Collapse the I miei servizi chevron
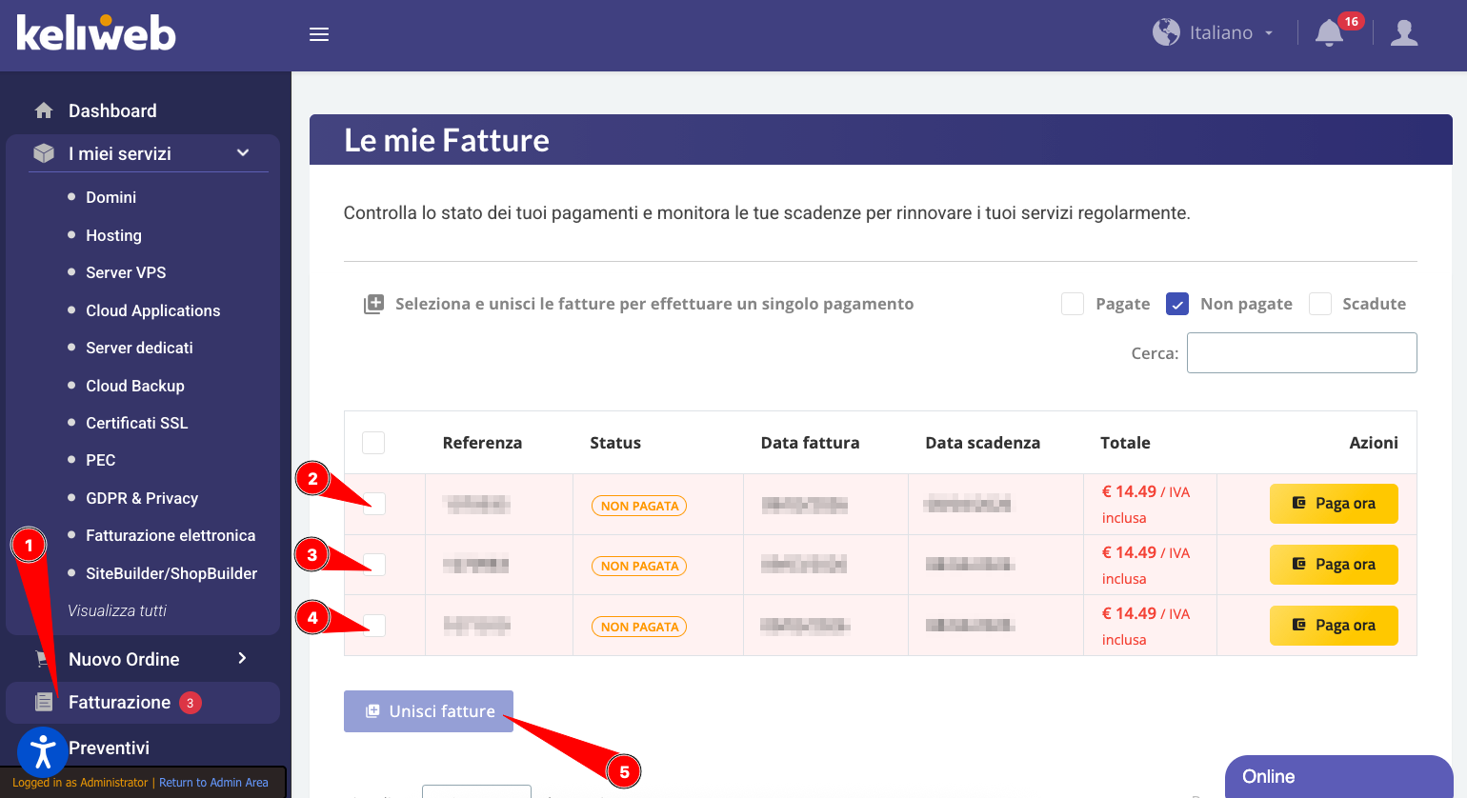 243,153
